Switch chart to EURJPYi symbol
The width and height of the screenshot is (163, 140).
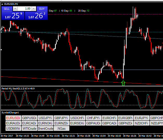(142, 118)
